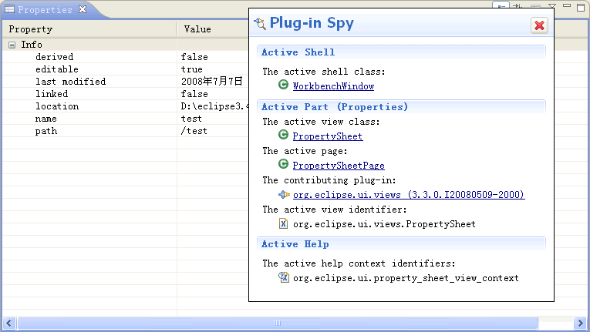The image size is (590, 332).
Task: Toggle Show Categories in Properties toolbar
Action: (x=502, y=7)
